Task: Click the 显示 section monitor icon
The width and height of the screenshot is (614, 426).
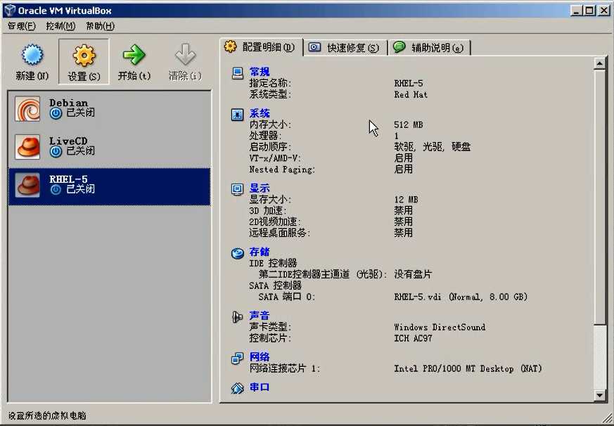Action: (x=237, y=189)
